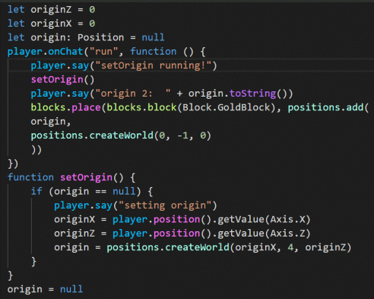Screen dimensions: 374x299
Task: Click the line "let originX = 0"
Action: point(51,24)
